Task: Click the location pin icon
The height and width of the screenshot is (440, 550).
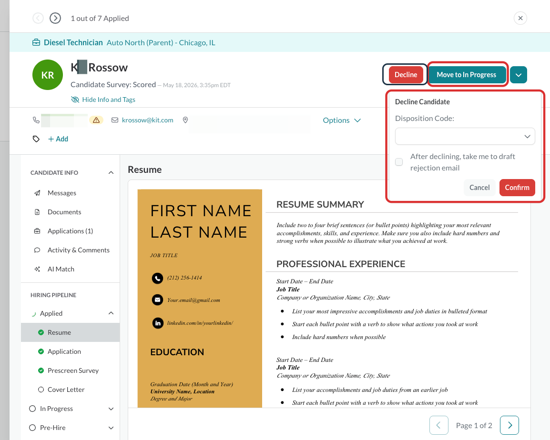Action: point(185,120)
